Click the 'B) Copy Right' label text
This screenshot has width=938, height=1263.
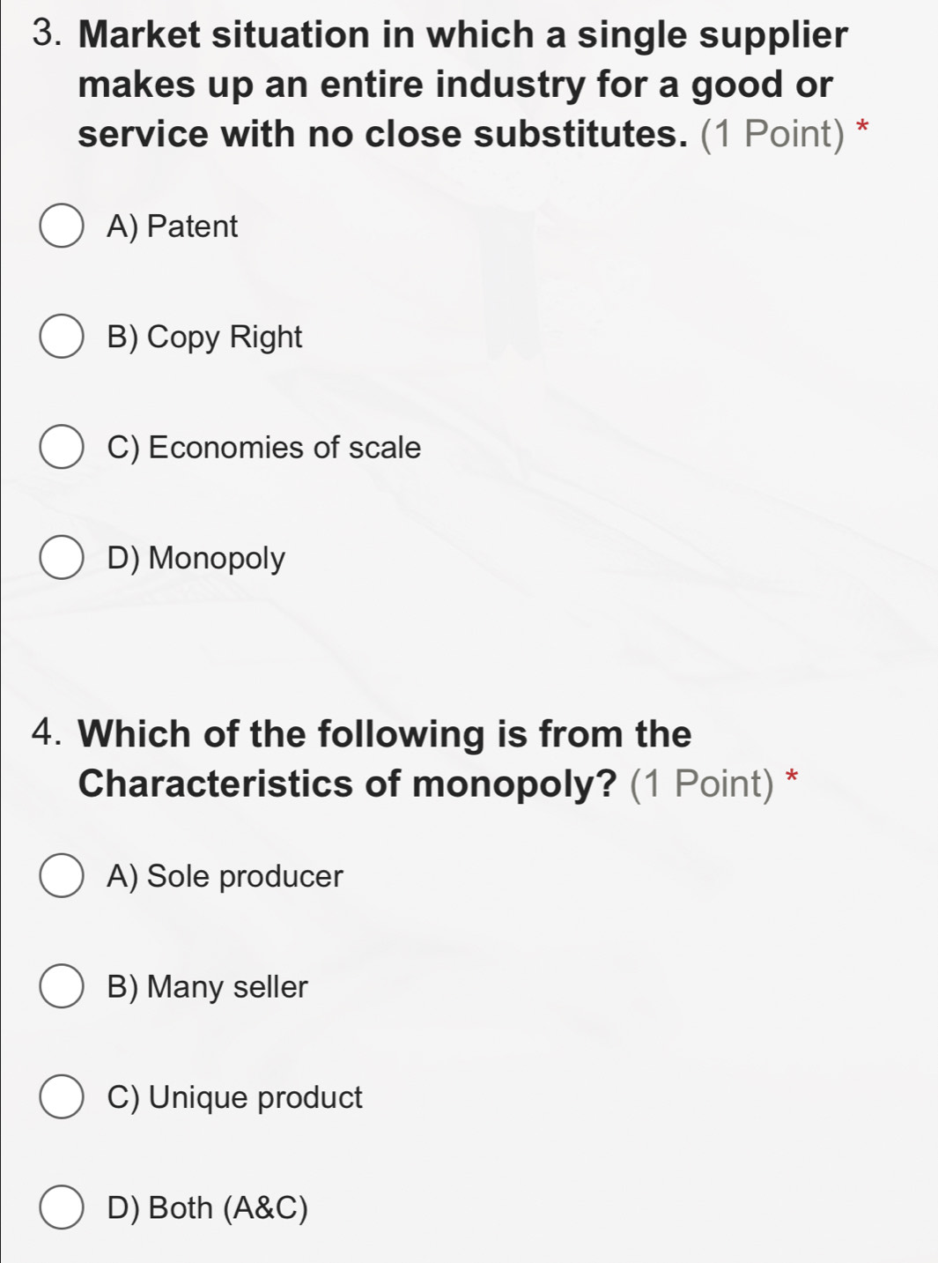(x=204, y=338)
